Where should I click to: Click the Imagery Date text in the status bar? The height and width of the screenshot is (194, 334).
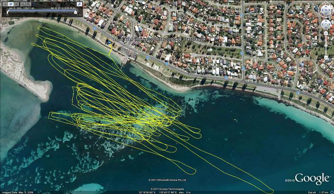point(17,192)
